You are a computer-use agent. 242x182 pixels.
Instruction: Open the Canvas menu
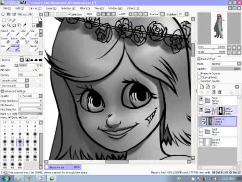click(x=35, y=9)
